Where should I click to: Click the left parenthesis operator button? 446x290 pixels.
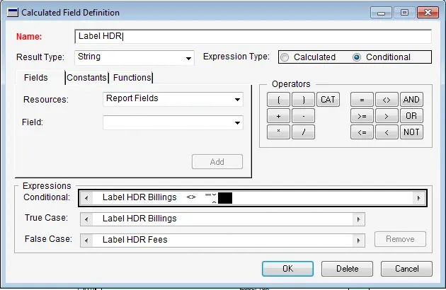click(x=278, y=100)
